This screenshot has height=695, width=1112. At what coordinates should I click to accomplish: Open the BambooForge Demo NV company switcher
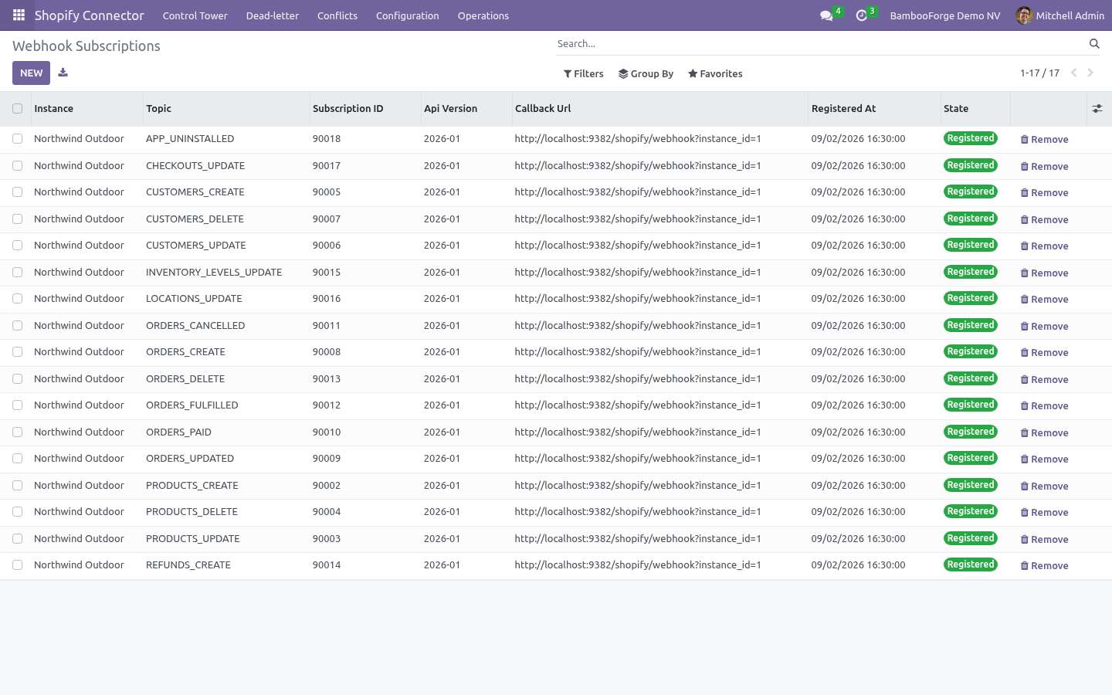[945, 15]
